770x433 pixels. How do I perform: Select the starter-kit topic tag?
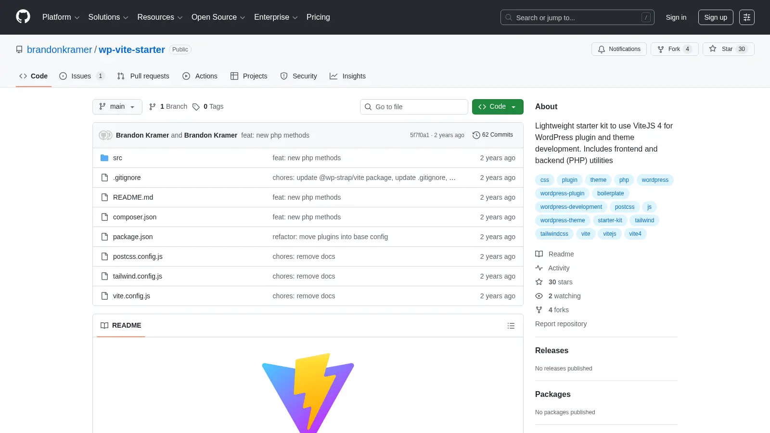pos(610,220)
